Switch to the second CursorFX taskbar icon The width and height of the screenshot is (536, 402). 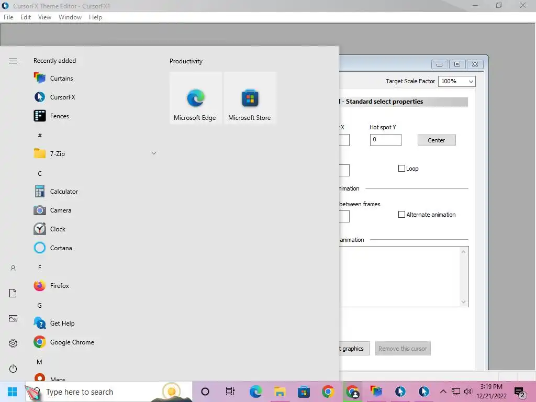(424, 392)
